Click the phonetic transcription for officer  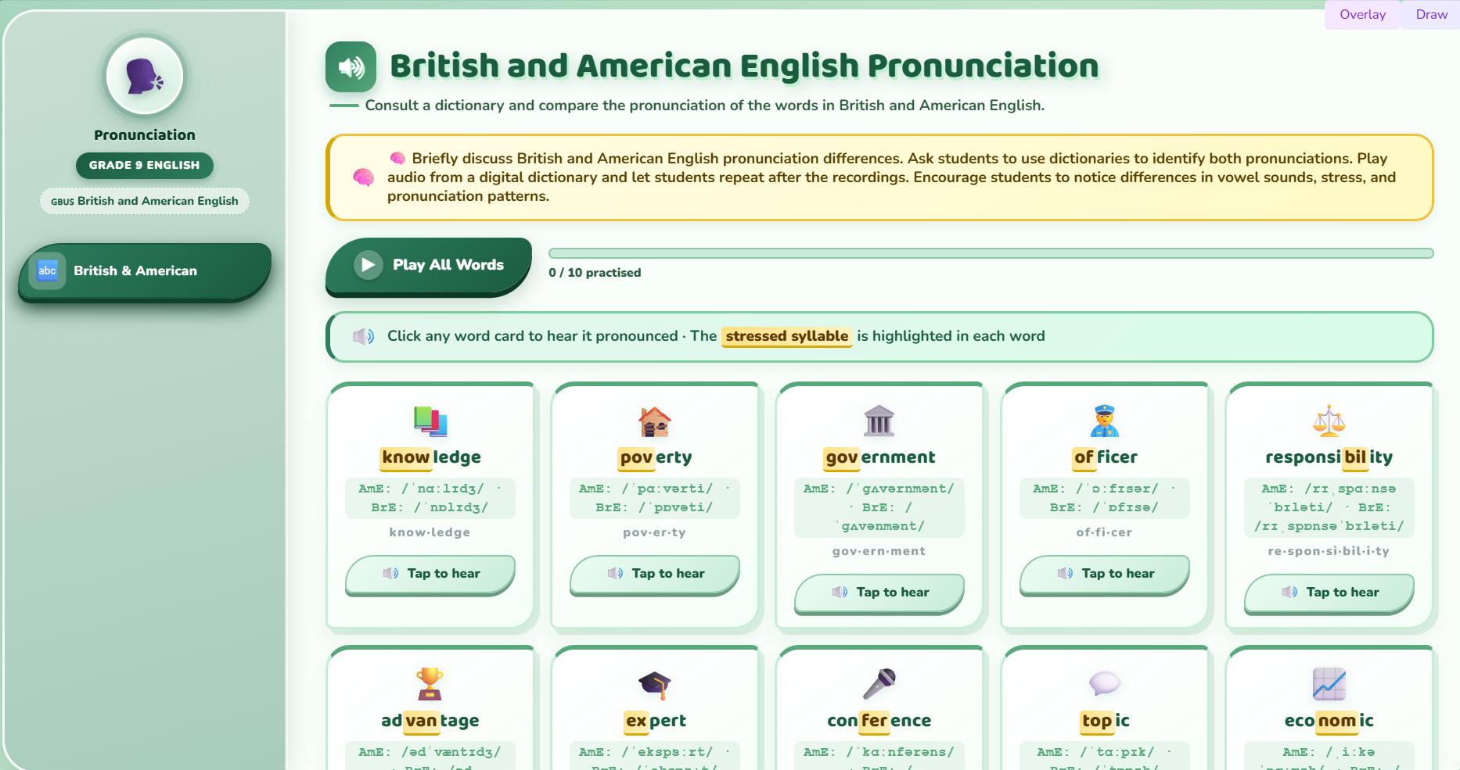point(1105,498)
